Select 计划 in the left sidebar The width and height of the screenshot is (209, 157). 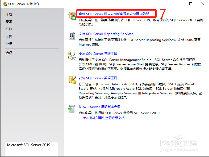point(9,14)
